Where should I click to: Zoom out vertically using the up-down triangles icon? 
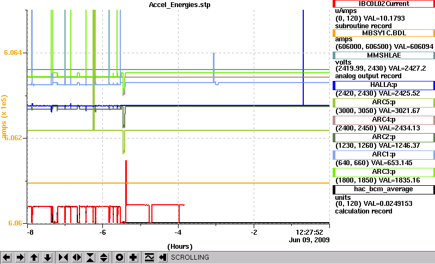[104, 257]
